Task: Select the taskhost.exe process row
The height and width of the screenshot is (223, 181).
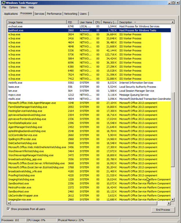Action: pyautogui.click(x=89, y=30)
